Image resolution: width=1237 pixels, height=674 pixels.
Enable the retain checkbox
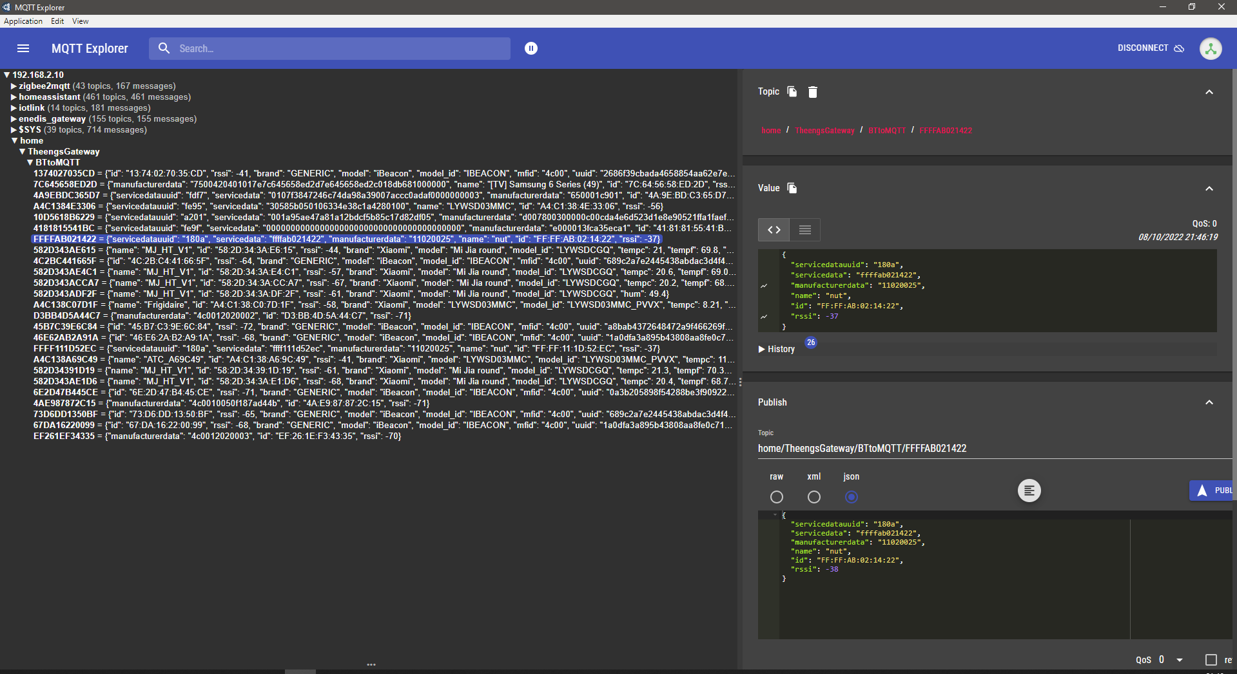[x=1211, y=660]
